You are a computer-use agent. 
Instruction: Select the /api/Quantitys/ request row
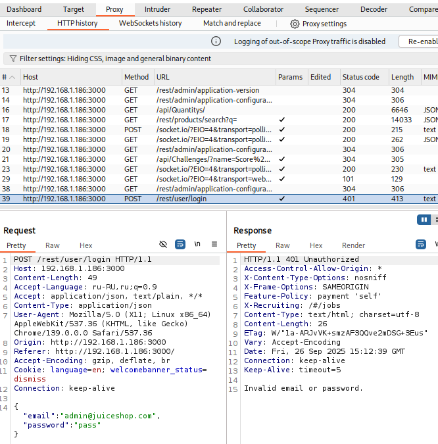point(180,110)
